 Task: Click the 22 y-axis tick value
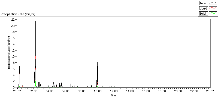pyautogui.click(x=13, y=20)
